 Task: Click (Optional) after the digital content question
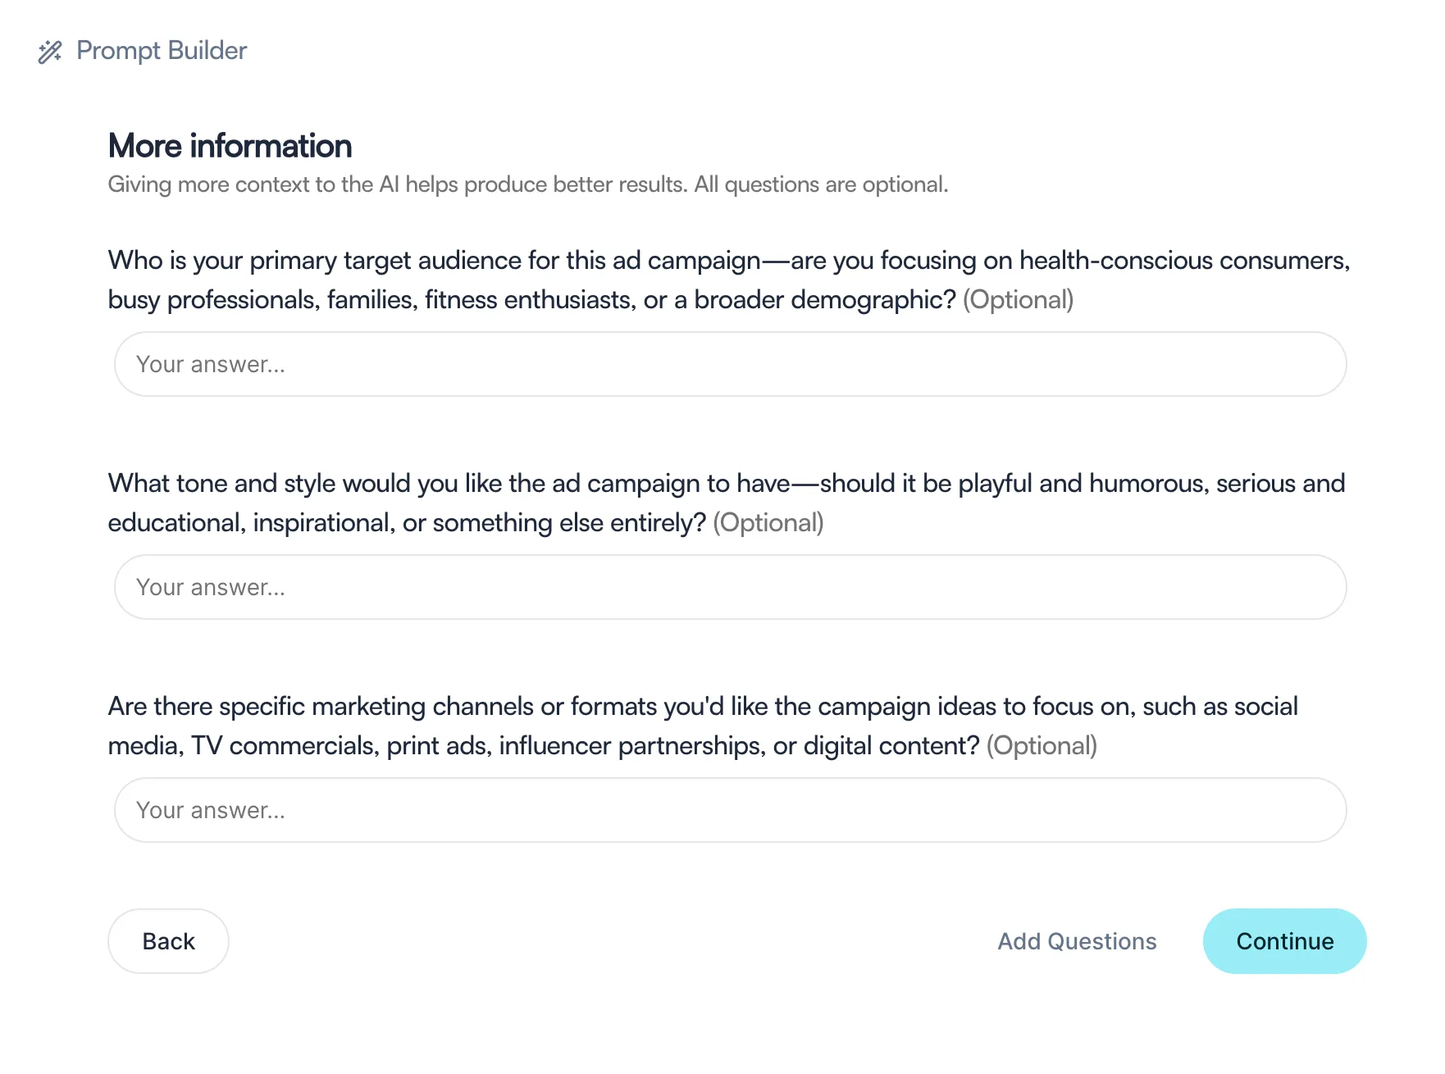[1042, 746]
